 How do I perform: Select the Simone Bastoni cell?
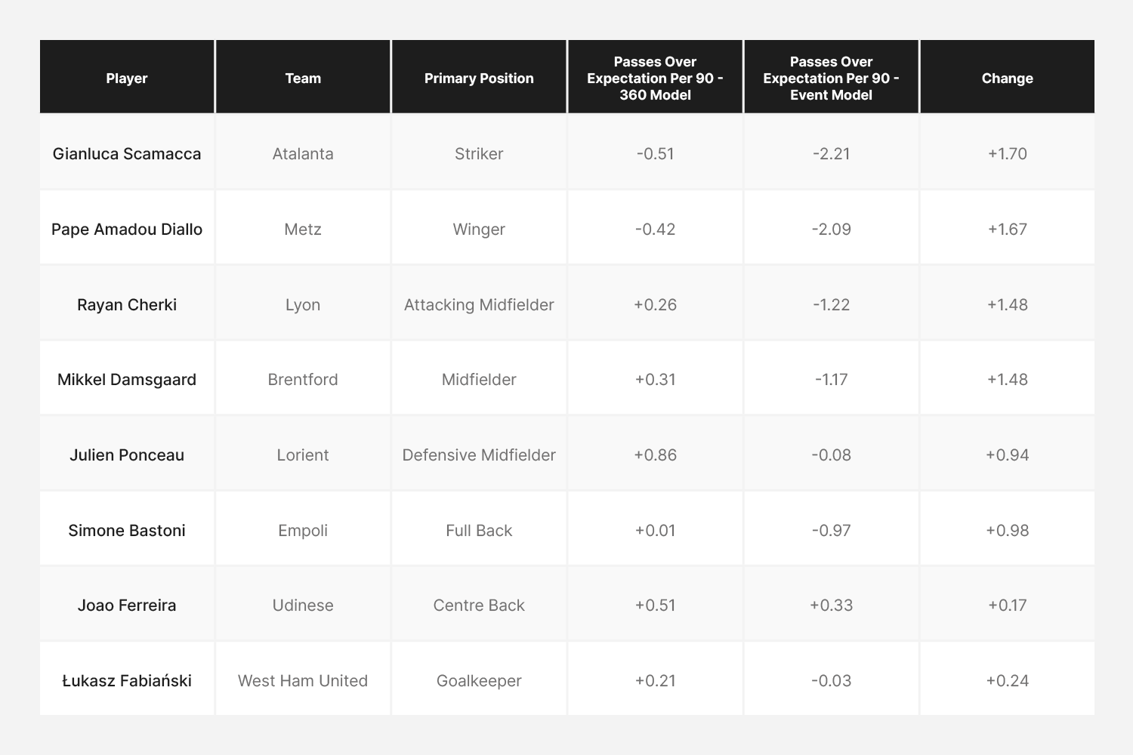coord(127,530)
